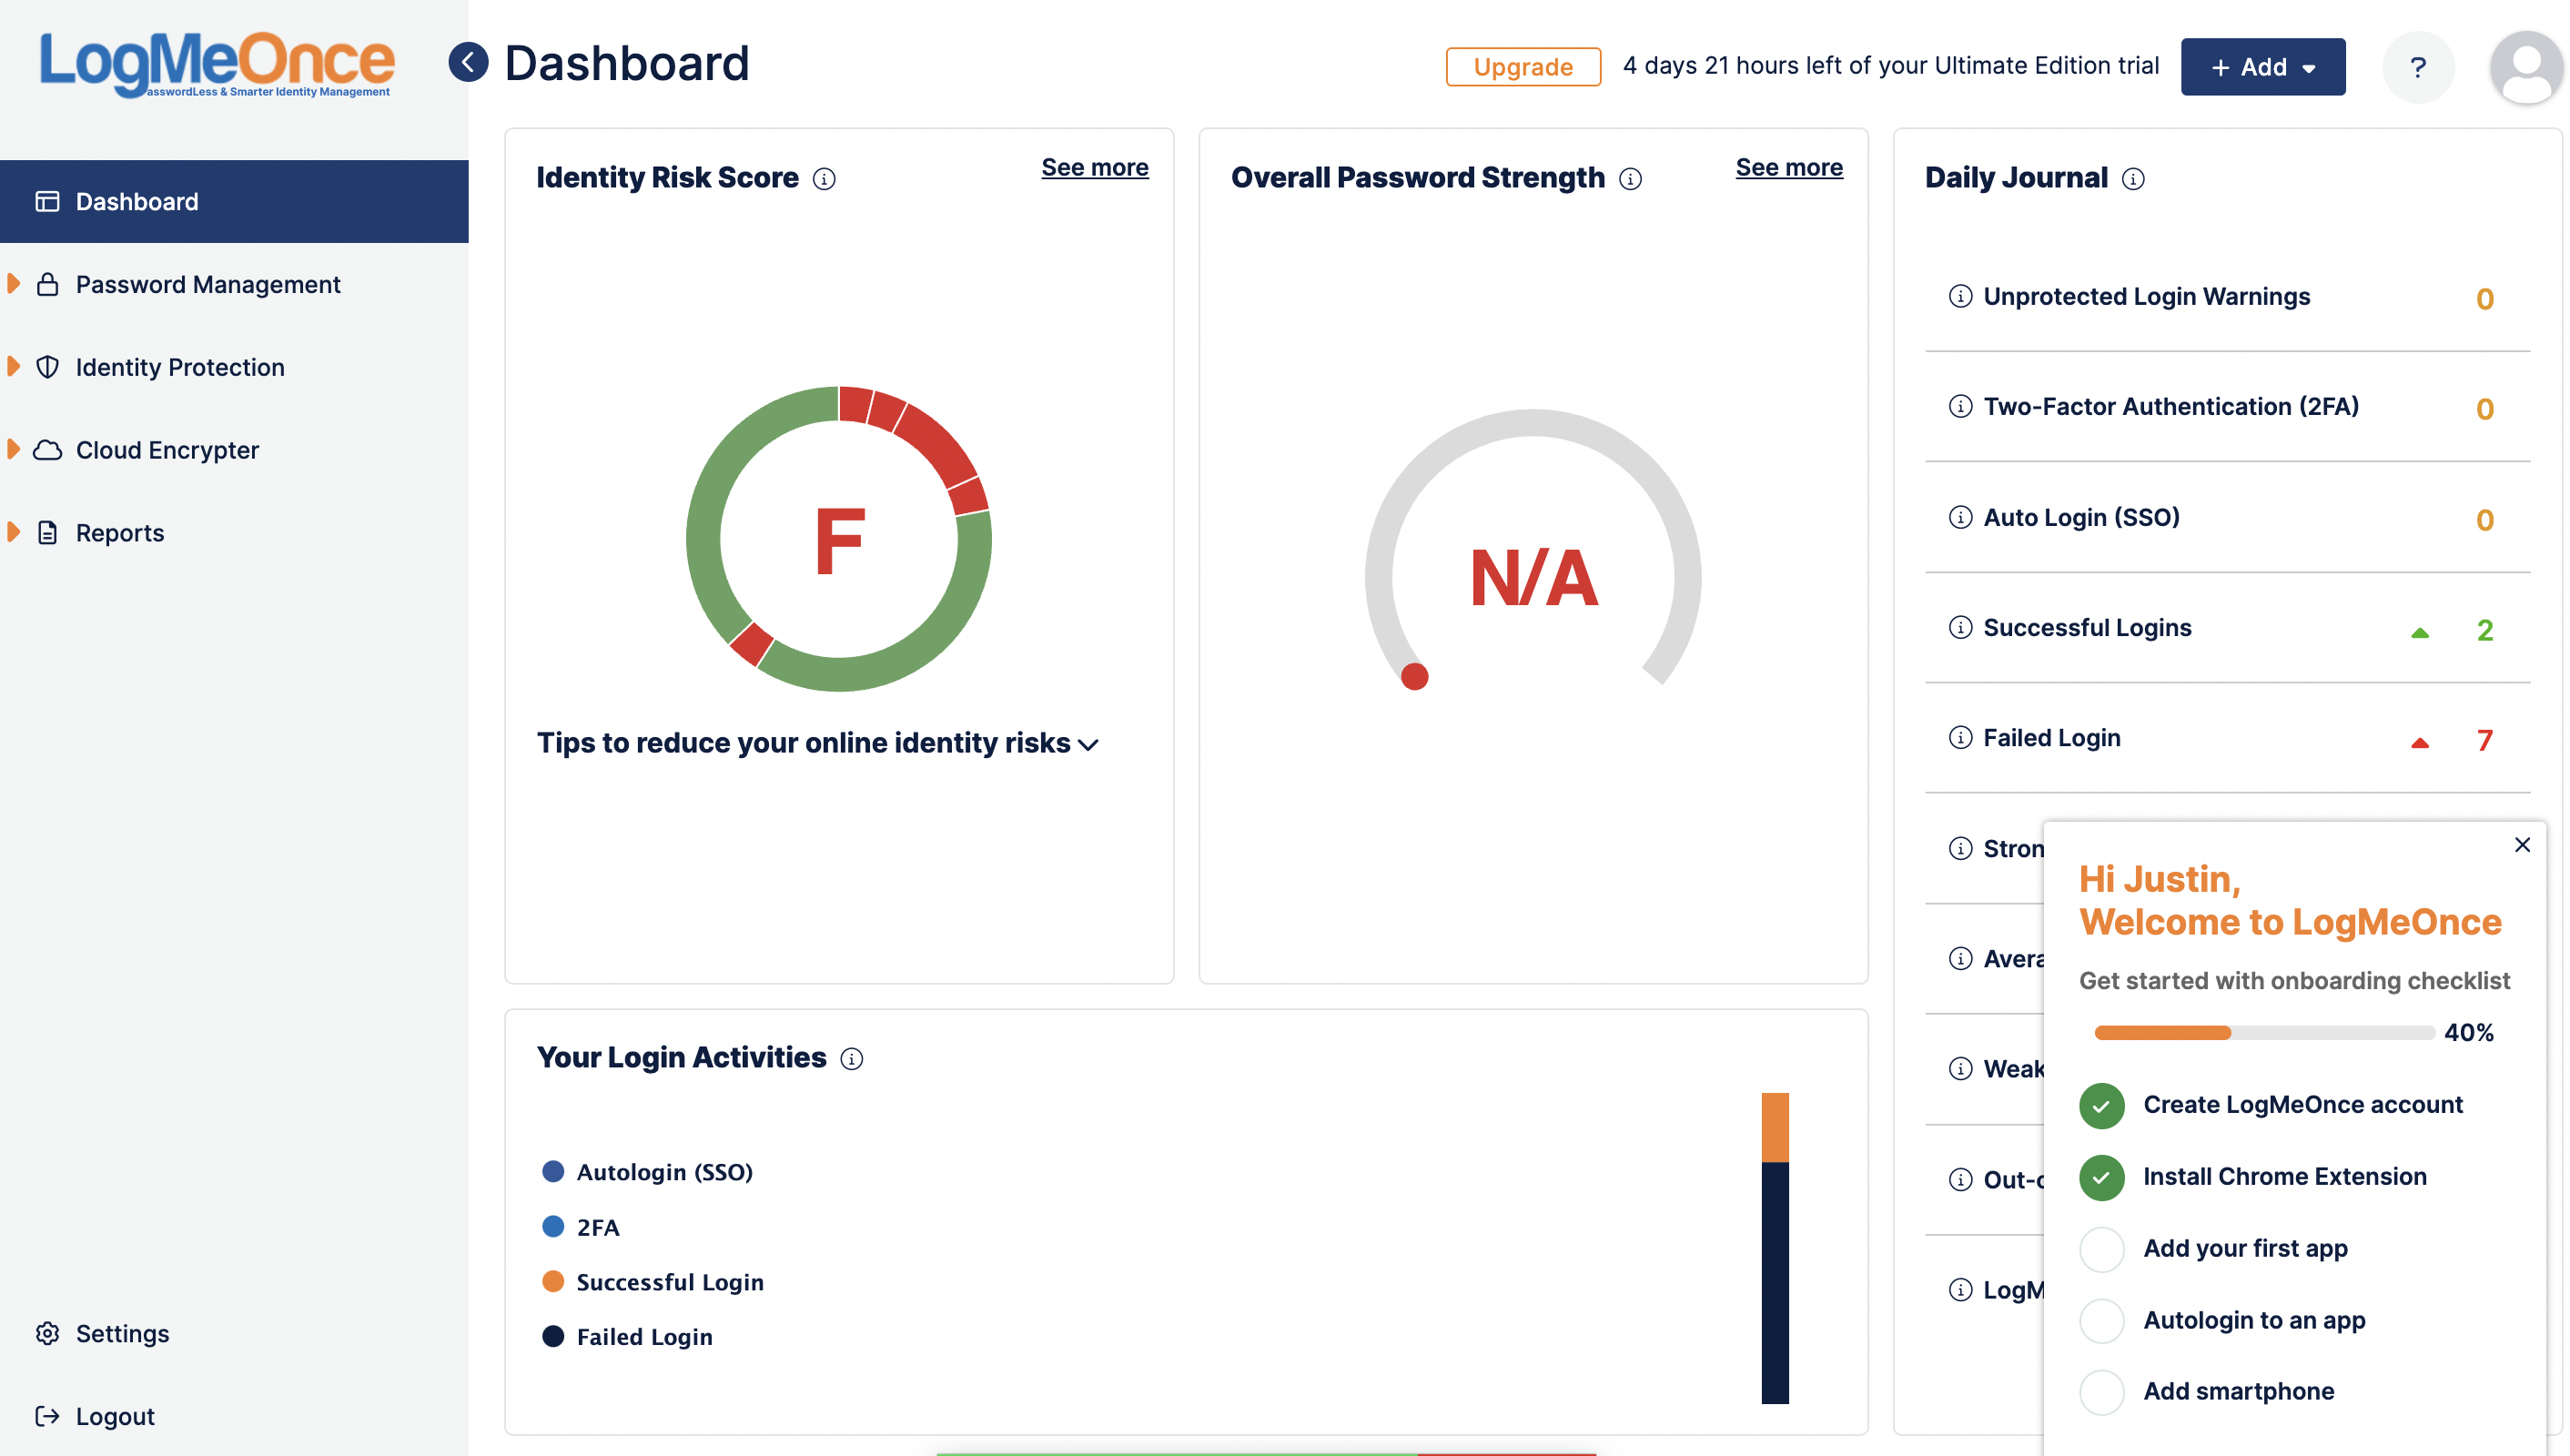Image resolution: width=2570 pixels, height=1456 pixels.
Task: Collapse the sidebar with the back arrow
Action: 468,62
